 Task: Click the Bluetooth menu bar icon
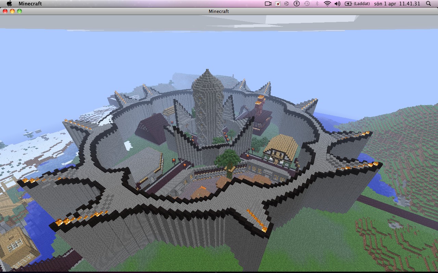317,4
